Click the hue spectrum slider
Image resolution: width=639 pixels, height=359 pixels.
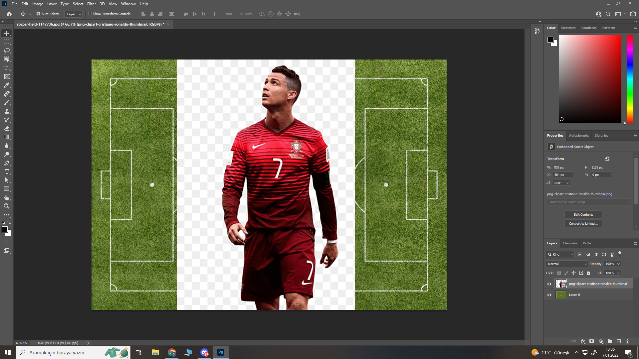pos(630,79)
